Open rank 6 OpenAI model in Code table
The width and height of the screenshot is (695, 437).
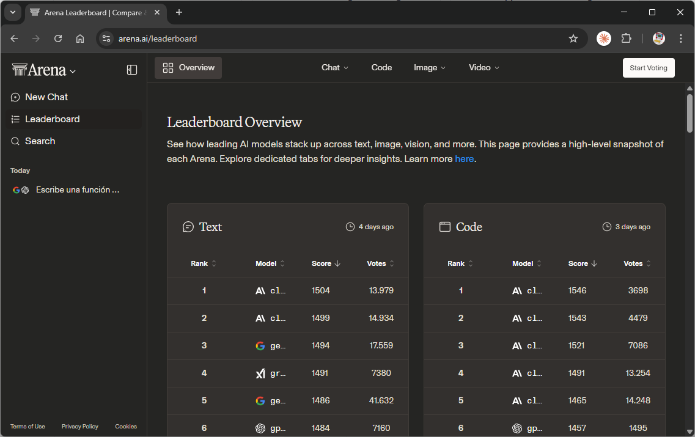tap(528, 428)
